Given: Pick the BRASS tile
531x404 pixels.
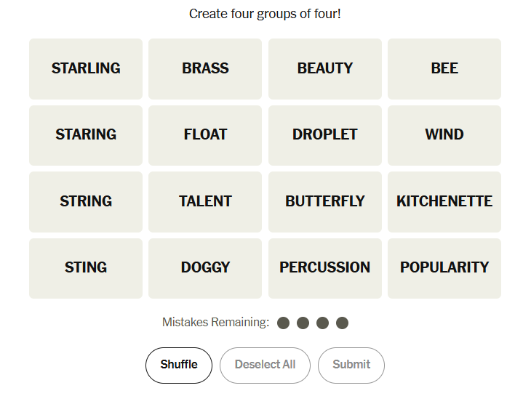Looking at the screenshot, I should click(205, 69).
